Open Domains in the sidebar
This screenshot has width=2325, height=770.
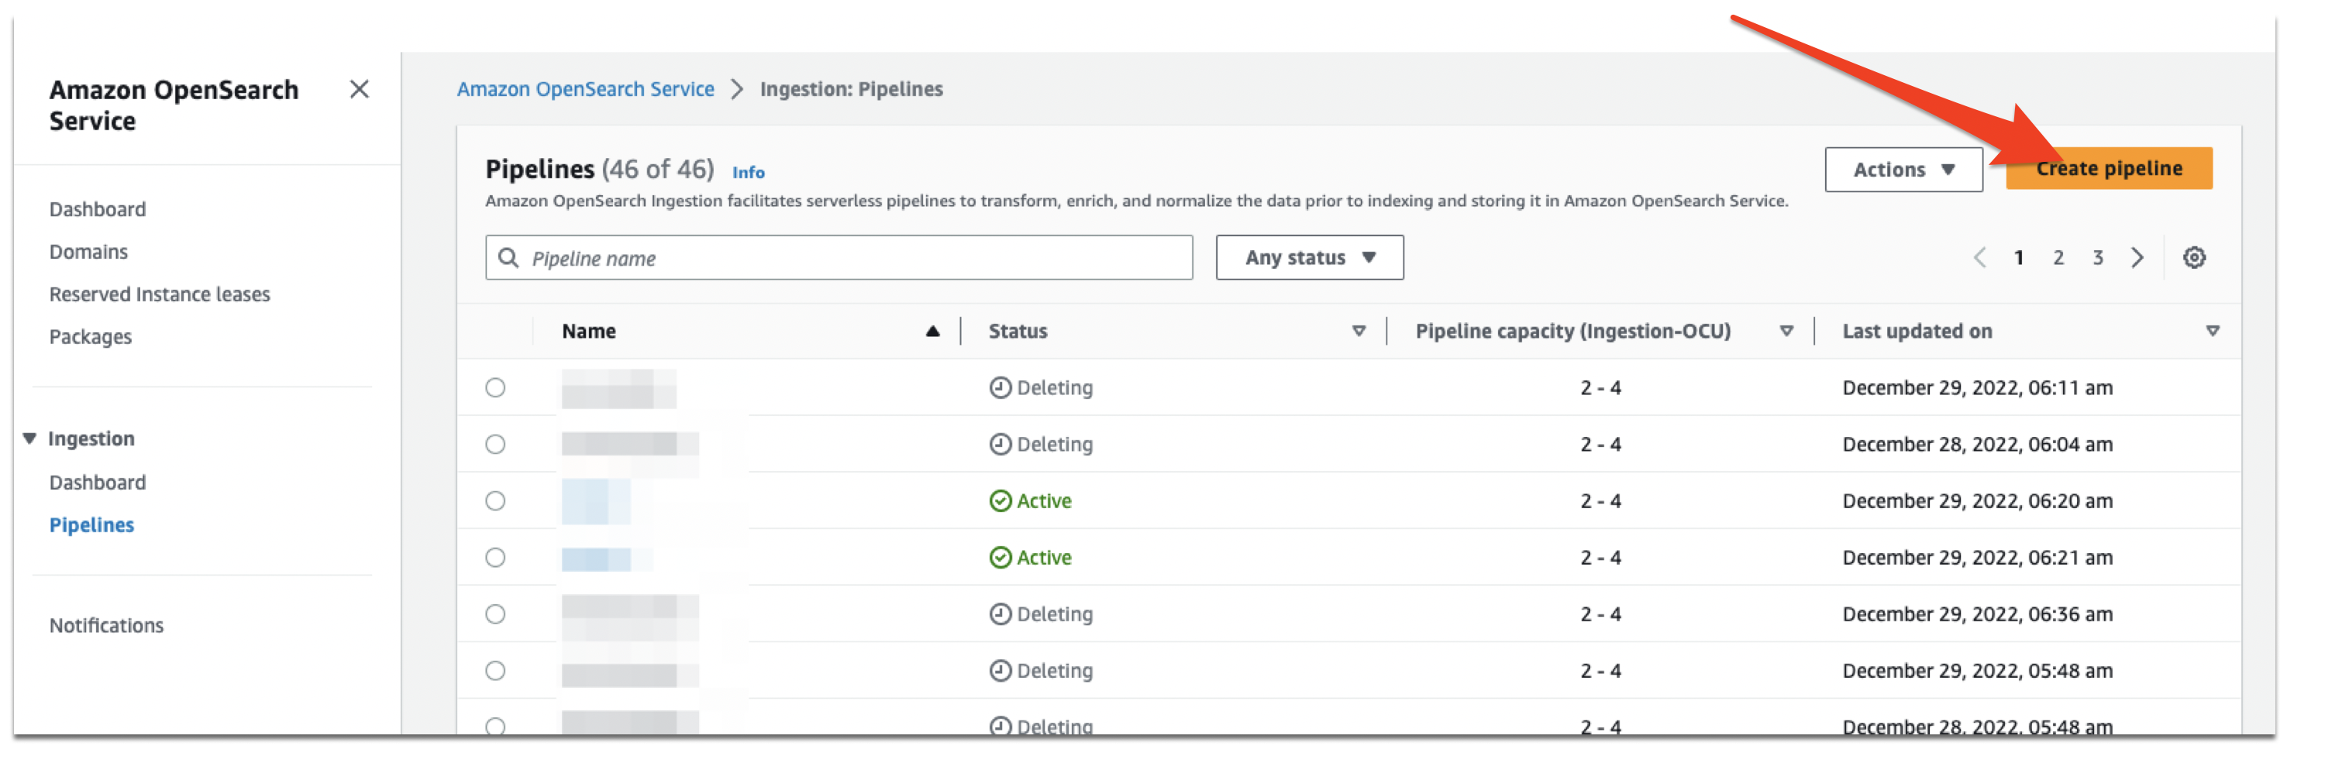(88, 252)
